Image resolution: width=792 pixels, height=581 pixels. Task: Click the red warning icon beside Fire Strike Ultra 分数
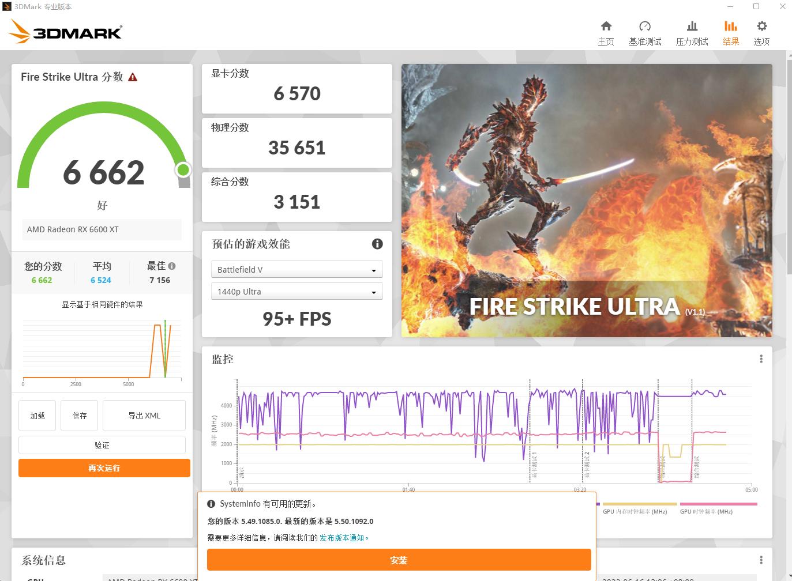tap(133, 77)
